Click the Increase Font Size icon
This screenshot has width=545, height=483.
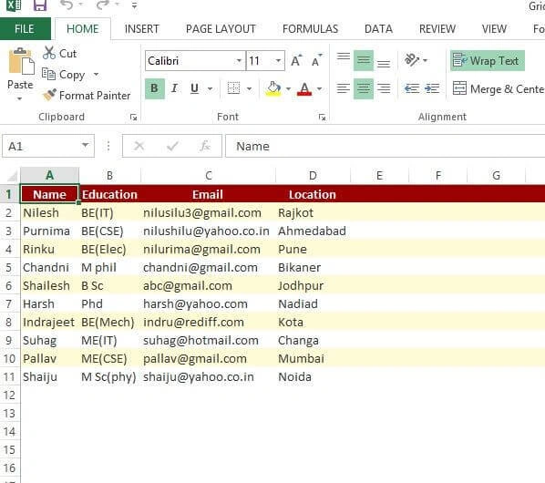point(296,61)
